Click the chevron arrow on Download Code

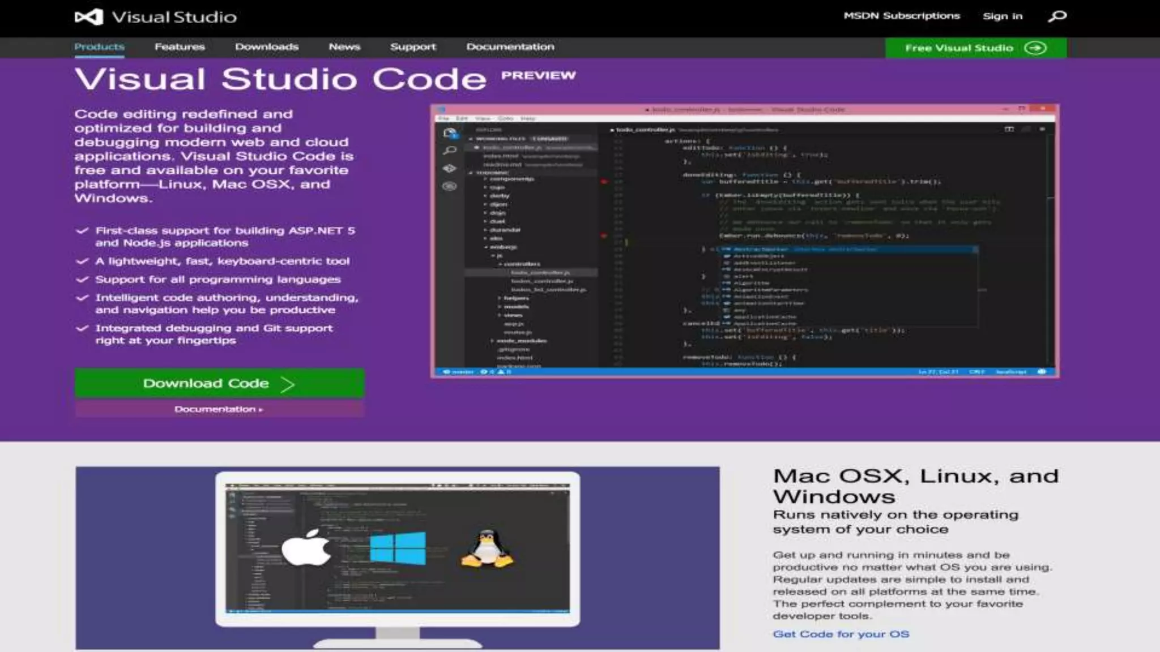coord(288,384)
